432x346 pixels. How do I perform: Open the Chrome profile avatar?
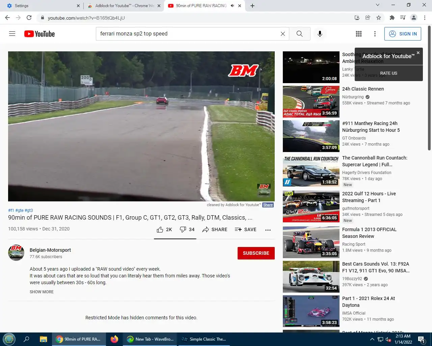click(x=413, y=18)
